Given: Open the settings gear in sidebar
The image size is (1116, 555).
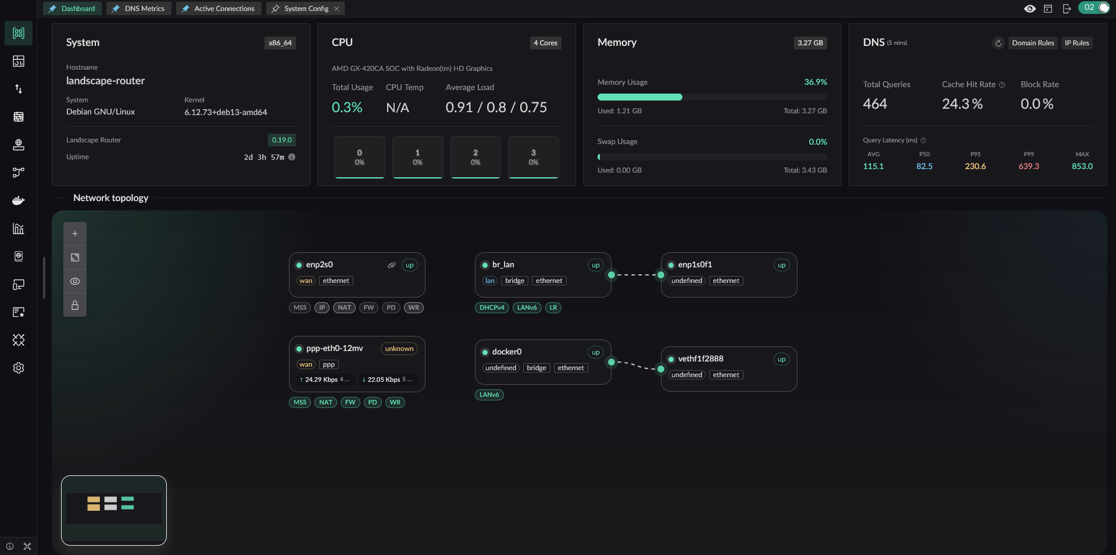Looking at the screenshot, I should pyautogui.click(x=19, y=368).
